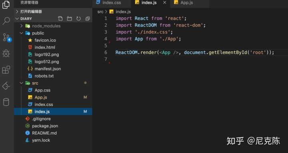Open index.html in the explorer

[x=45, y=47]
